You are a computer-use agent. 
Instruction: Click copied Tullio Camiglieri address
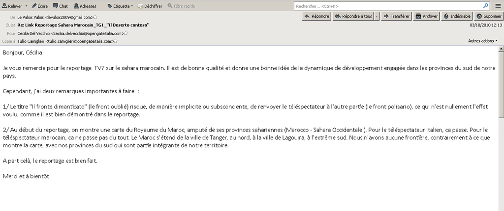[x=65, y=41]
